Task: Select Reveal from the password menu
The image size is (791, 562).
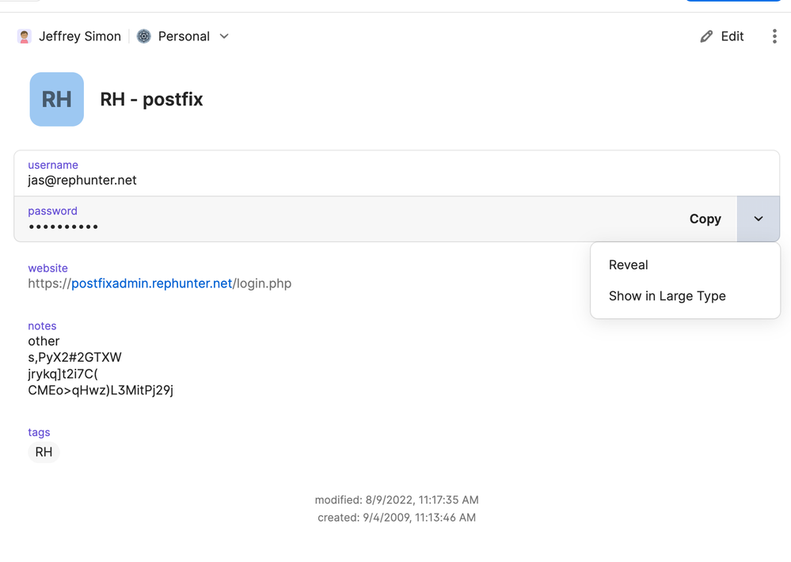Action: [x=629, y=265]
